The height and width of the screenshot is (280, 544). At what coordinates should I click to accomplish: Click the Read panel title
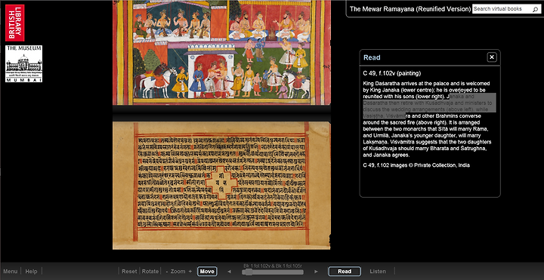click(372, 57)
